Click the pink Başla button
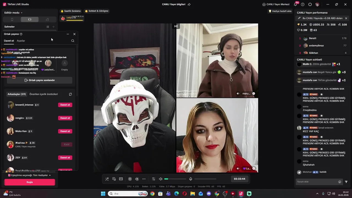 tap(30, 182)
